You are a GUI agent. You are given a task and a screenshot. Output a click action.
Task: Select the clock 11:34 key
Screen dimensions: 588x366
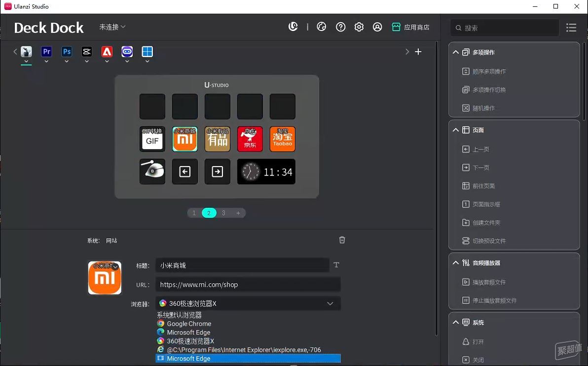[x=266, y=171]
